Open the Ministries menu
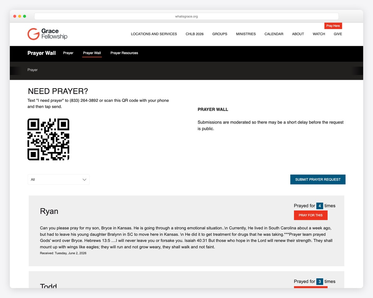The width and height of the screenshot is (373, 298). point(246,34)
